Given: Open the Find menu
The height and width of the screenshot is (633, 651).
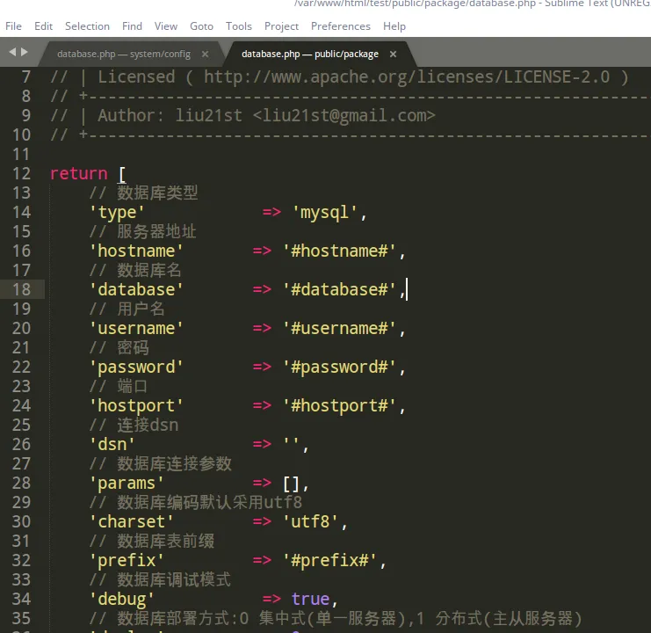Looking at the screenshot, I should [132, 26].
